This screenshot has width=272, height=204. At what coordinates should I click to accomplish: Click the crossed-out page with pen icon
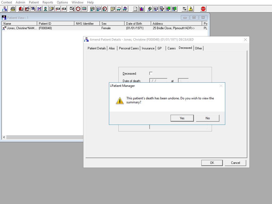click(72, 9)
